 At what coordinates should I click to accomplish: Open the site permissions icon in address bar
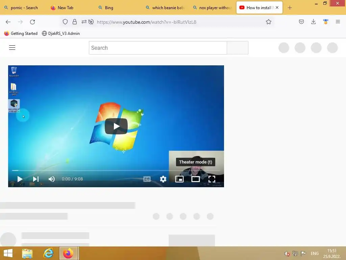(84, 22)
